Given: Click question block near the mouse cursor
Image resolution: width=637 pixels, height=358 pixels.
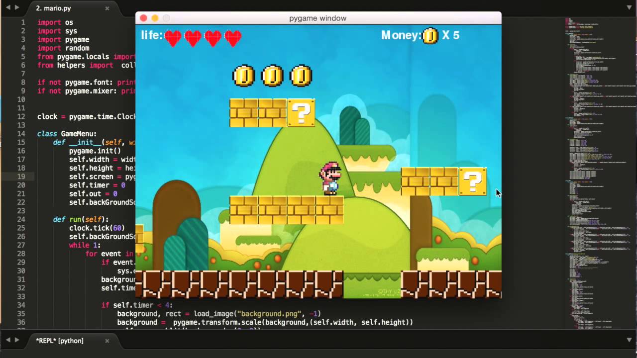Looking at the screenshot, I should (x=473, y=181).
